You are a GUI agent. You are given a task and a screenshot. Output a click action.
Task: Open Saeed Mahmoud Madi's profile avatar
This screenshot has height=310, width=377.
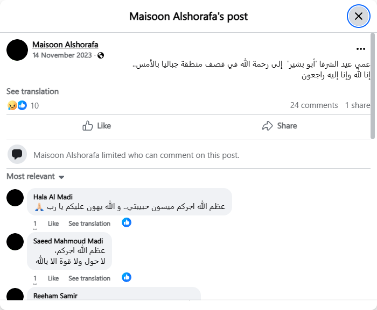tap(15, 242)
